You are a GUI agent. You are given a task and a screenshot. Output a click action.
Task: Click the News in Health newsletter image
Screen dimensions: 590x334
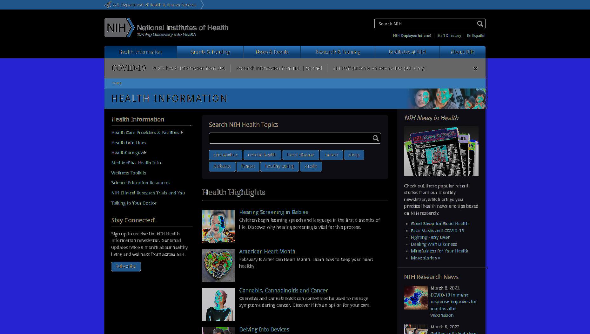click(x=441, y=151)
